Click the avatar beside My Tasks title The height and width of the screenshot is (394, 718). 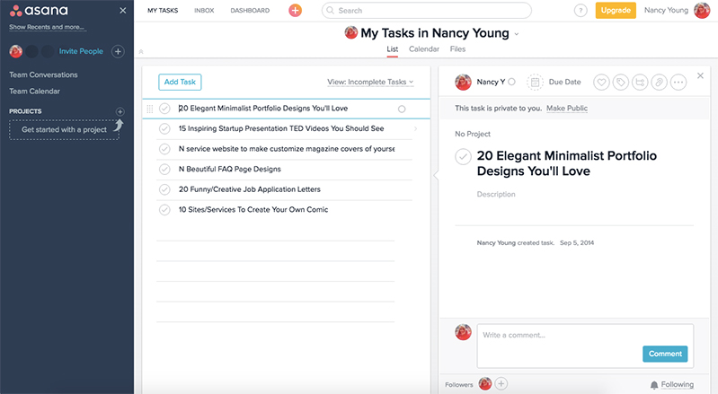coord(350,33)
